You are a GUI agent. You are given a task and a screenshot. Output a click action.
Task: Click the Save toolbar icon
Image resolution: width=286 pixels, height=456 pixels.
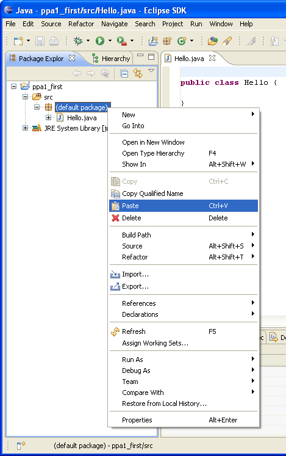(40, 41)
